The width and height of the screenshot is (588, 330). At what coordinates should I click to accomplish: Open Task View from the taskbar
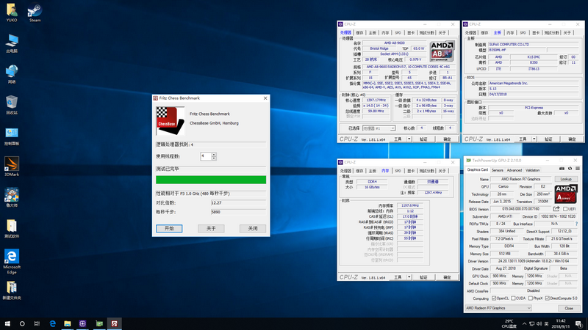click(37, 323)
